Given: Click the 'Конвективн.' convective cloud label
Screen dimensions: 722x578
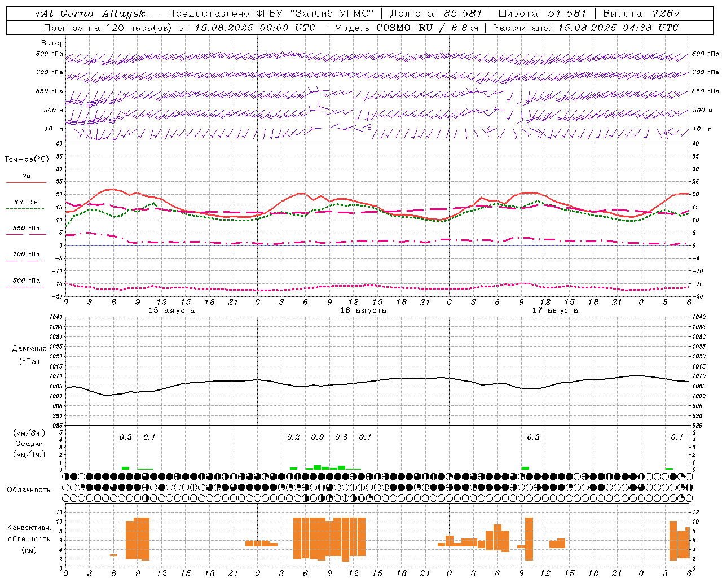Looking at the screenshot, I should pyautogui.click(x=29, y=528).
